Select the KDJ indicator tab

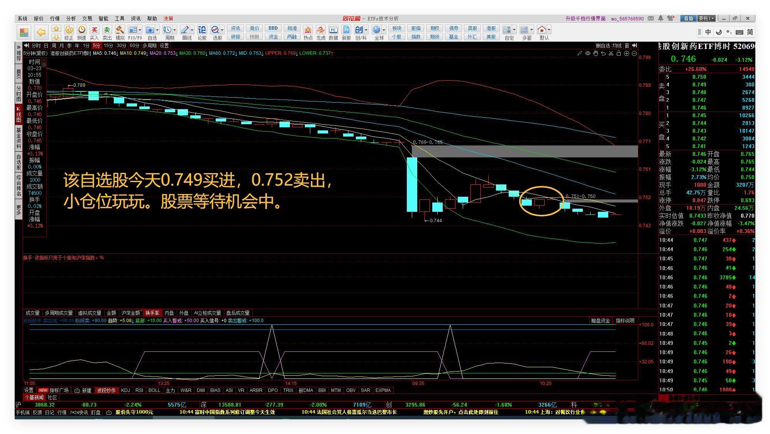[125, 390]
